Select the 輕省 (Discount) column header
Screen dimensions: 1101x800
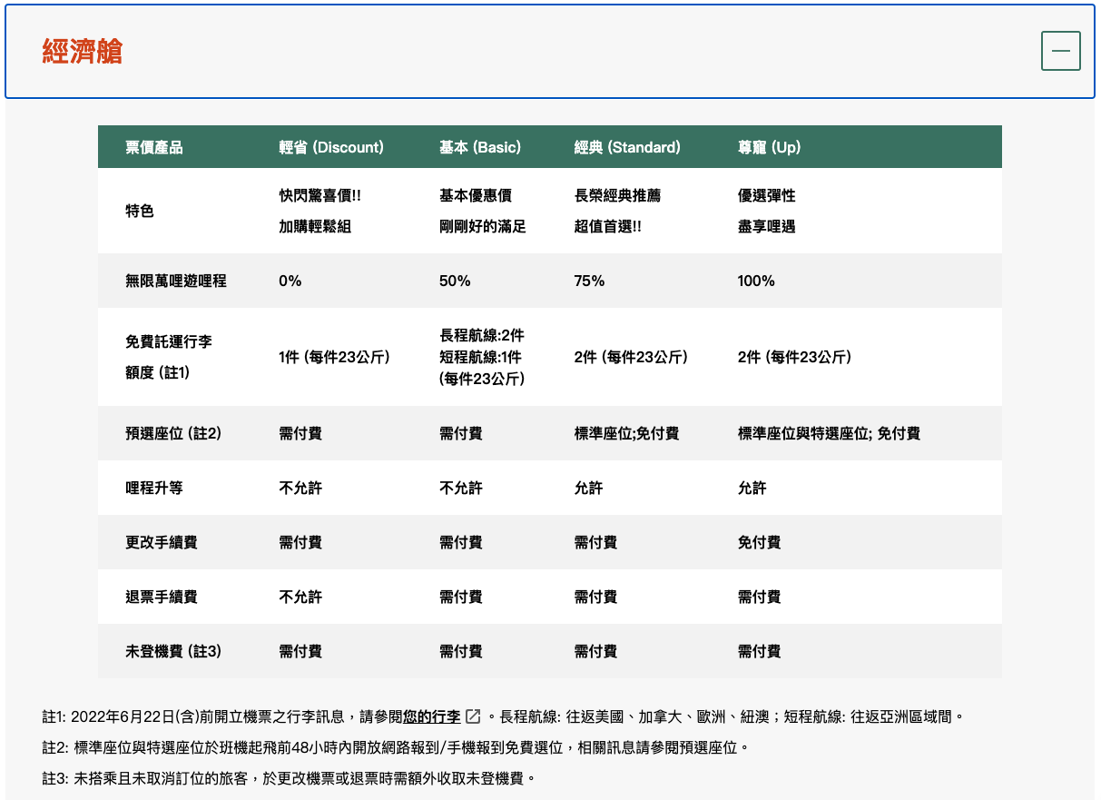[x=331, y=147]
